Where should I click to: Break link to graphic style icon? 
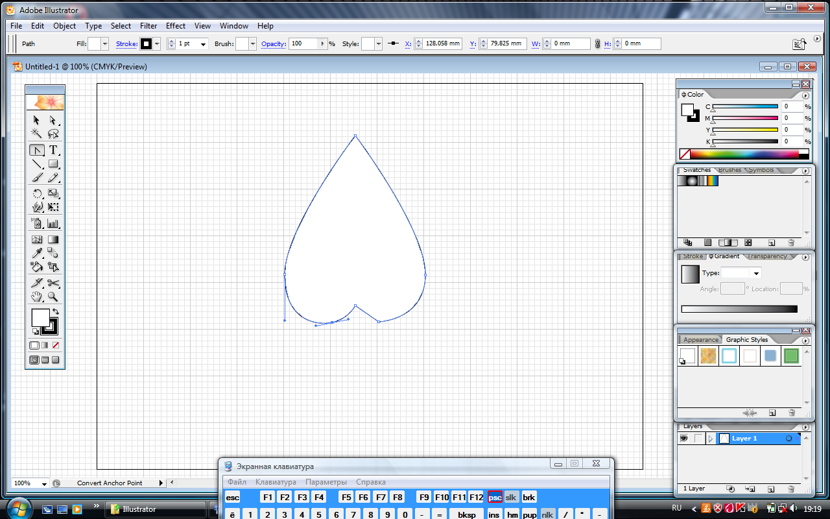click(750, 413)
